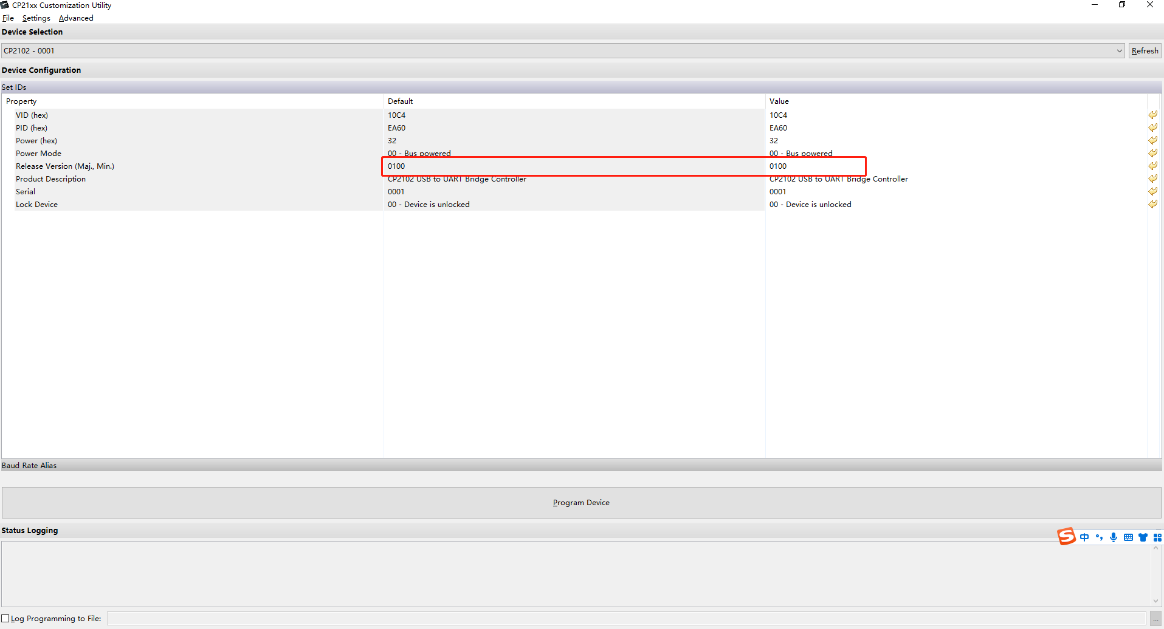1164x629 pixels.
Task: Reset the Power (hex) row to default
Action: click(1152, 140)
